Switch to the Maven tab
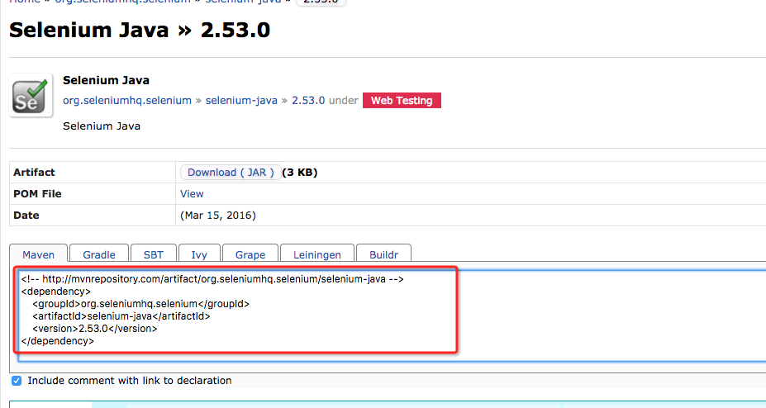Image resolution: width=766 pixels, height=408 pixels. 39,254
